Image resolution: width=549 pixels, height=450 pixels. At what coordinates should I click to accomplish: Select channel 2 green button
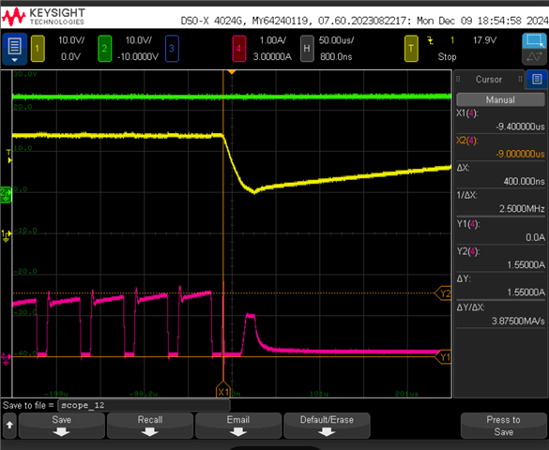104,49
